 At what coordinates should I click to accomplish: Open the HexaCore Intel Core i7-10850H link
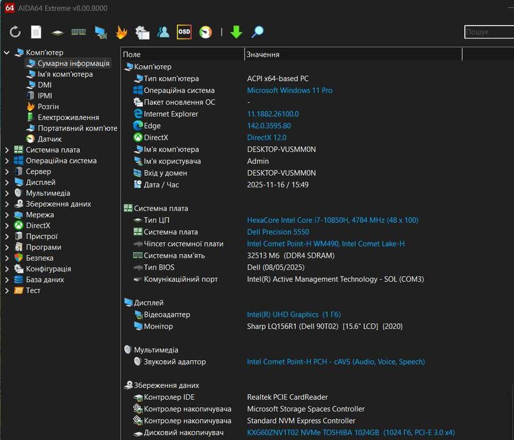coord(333,221)
